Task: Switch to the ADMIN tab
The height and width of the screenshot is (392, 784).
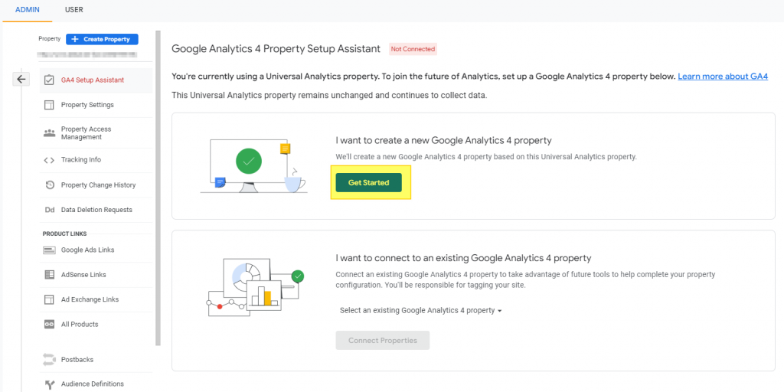Action: 28,10
